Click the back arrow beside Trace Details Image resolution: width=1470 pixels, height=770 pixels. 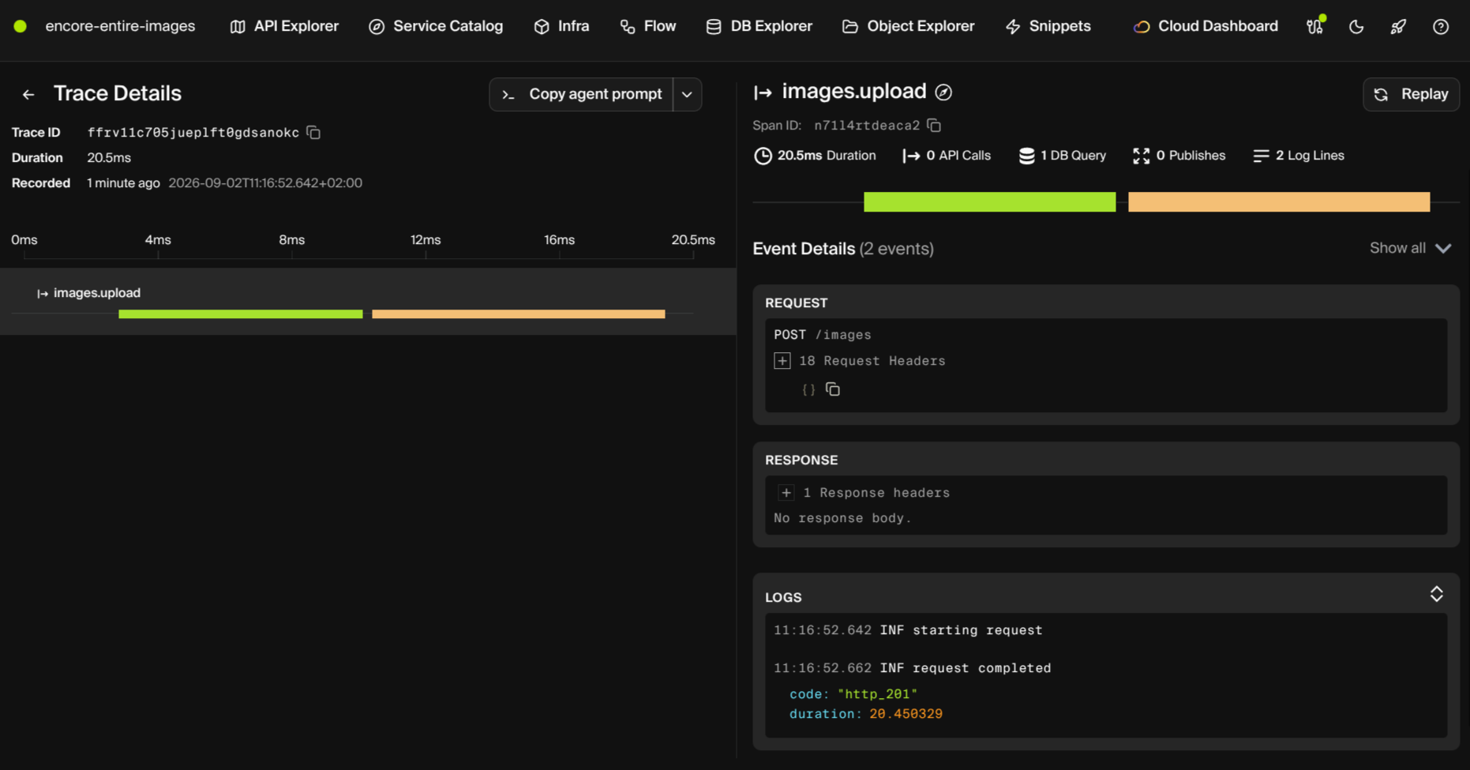click(x=28, y=95)
